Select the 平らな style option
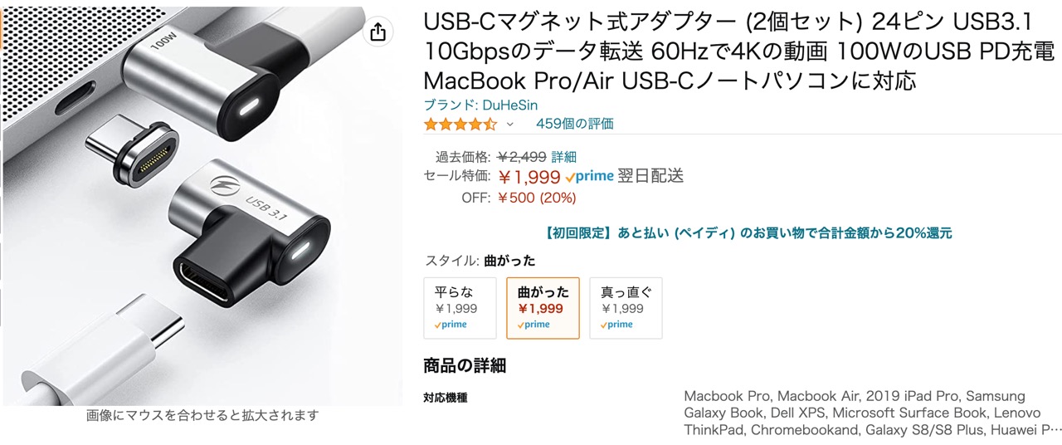 coord(460,308)
